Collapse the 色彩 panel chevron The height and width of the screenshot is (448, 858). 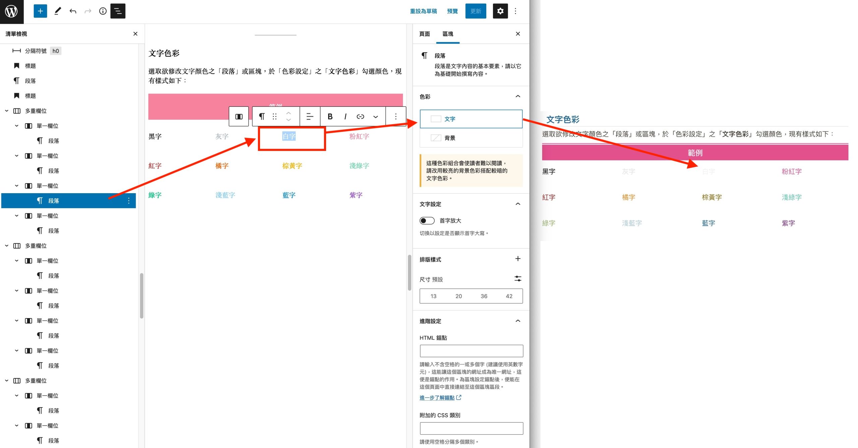[x=517, y=96]
